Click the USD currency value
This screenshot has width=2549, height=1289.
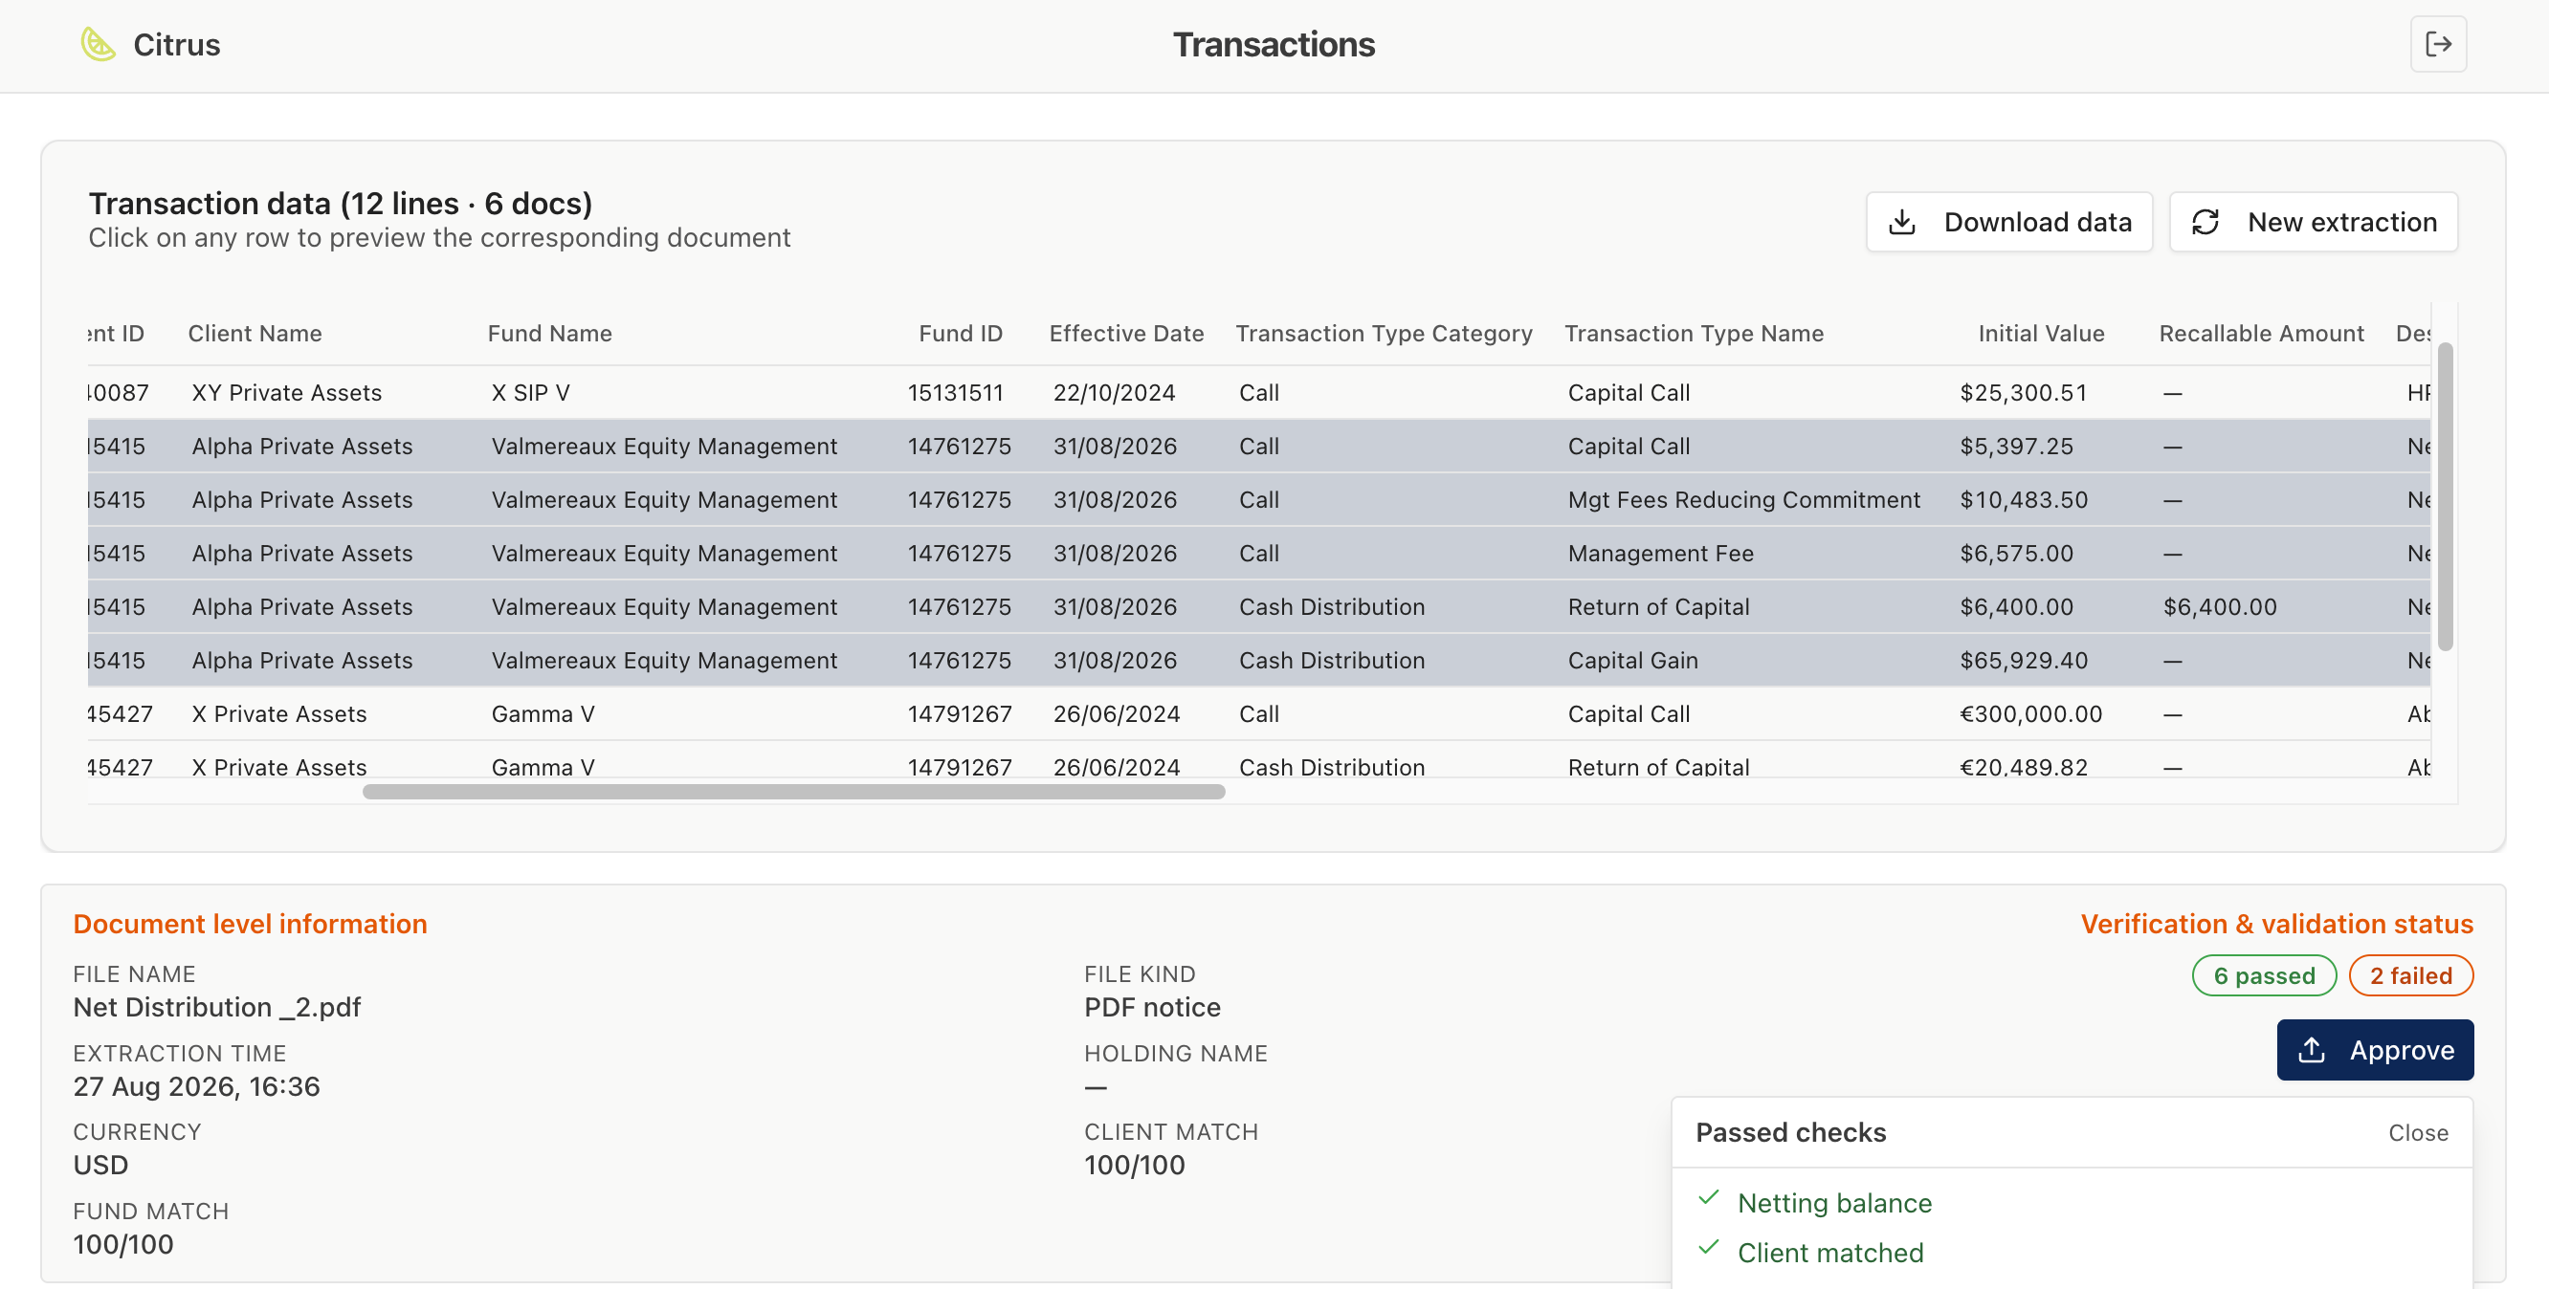(x=100, y=1165)
